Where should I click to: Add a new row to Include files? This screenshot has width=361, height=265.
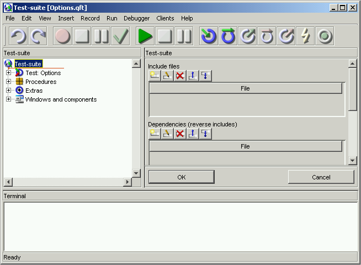[155, 76]
